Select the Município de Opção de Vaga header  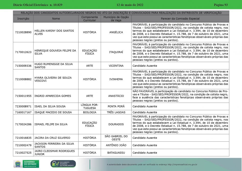pos(116,19)
